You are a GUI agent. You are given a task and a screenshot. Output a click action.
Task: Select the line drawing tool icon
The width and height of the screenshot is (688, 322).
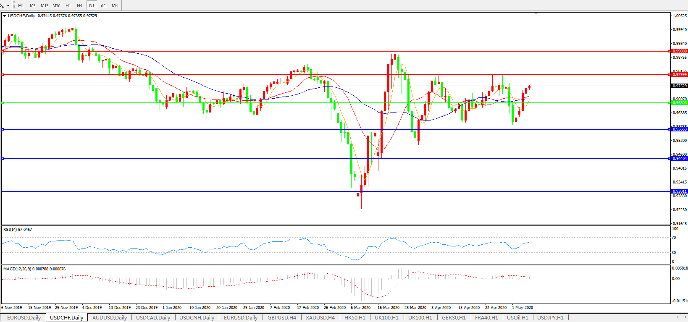2,5
